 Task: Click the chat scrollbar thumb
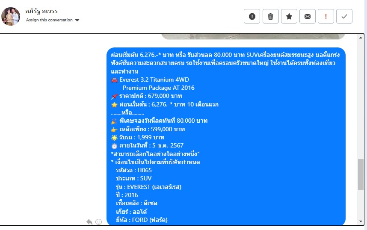tap(361, 174)
